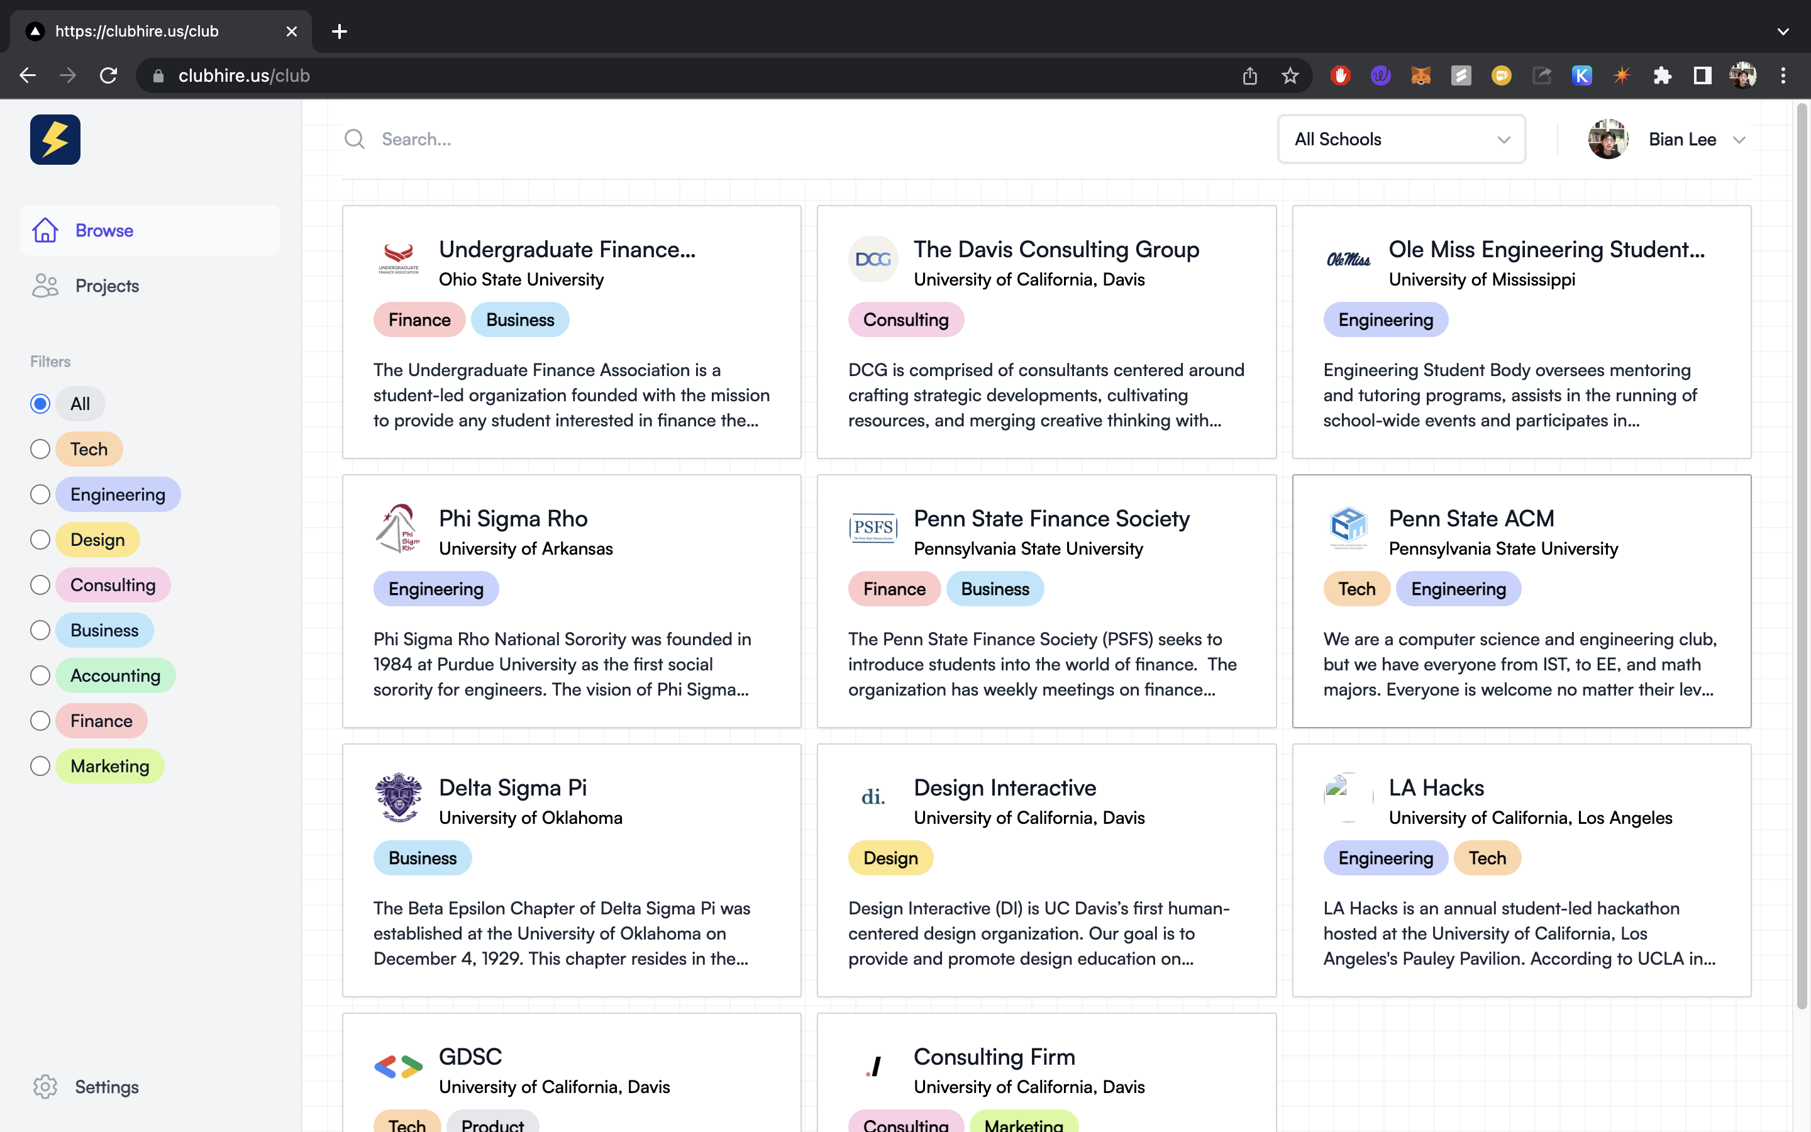Go to the Projects sidebar item
The height and width of the screenshot is (1132, 1811).
(x=106, y=286)
